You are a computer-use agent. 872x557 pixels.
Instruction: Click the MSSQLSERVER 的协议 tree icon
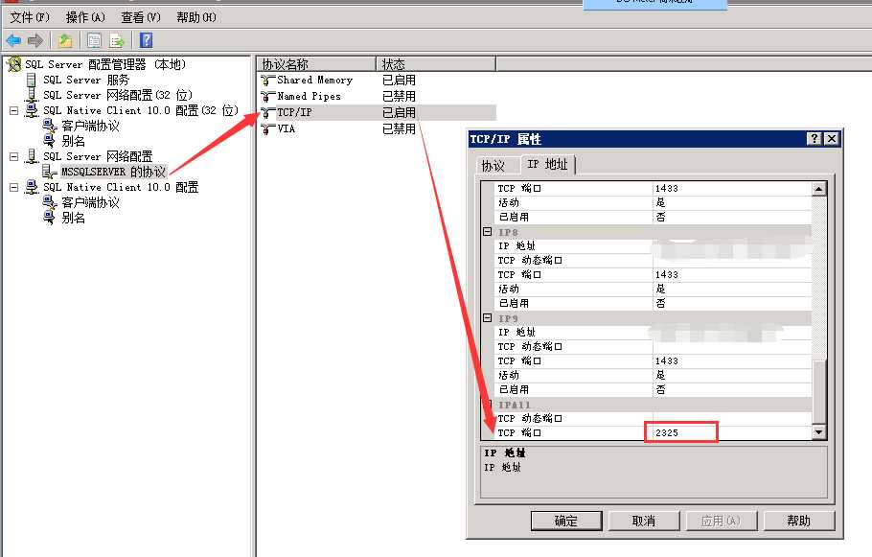click(x=50, y=172)
